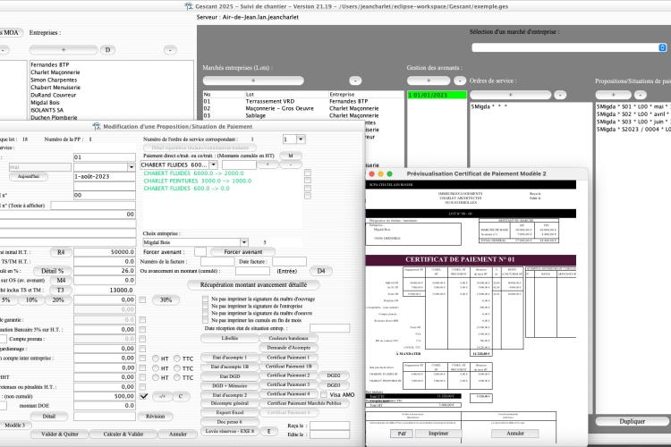Enable Ne pas imprimer signature du maître d'oeuvre
Image resolution: width=671 pixels, height=447 pixels.
coord(205,313)
